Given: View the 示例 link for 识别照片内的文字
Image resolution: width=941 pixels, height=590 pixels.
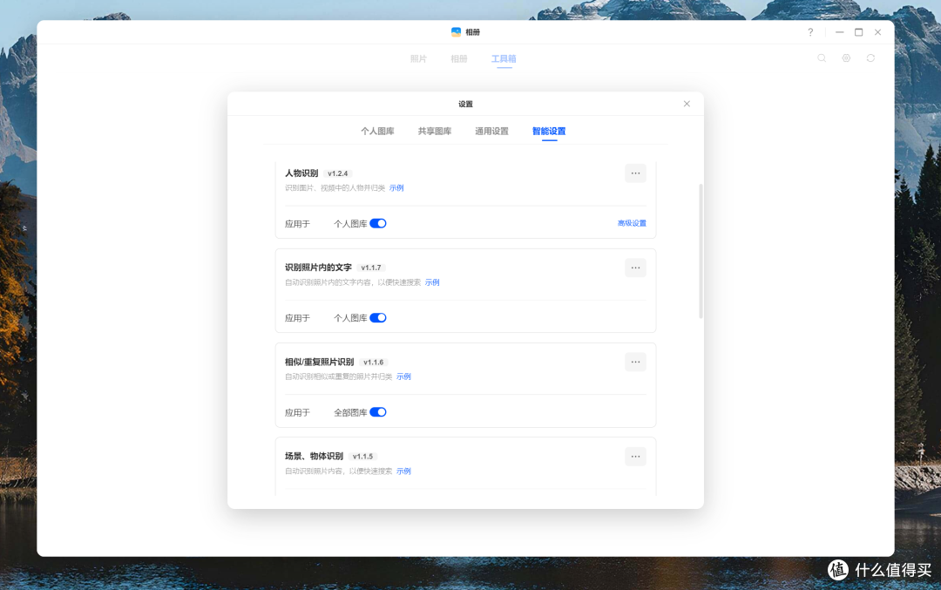Looking at the screenshot, I should 432,282.
